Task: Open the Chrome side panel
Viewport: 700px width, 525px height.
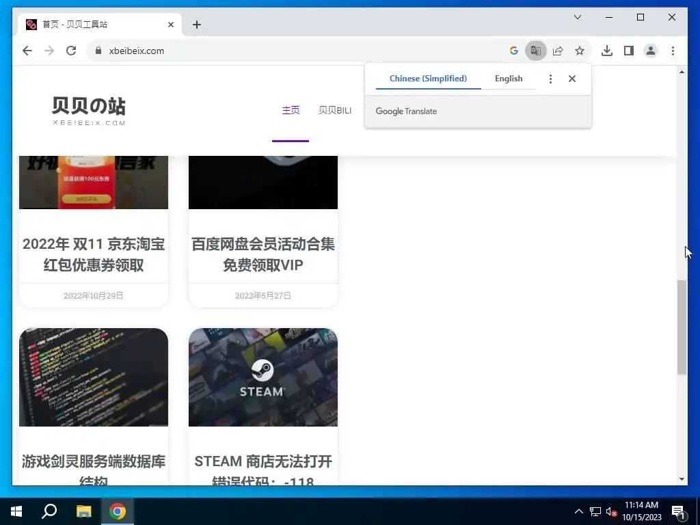Action: click(x=629, y=51)
